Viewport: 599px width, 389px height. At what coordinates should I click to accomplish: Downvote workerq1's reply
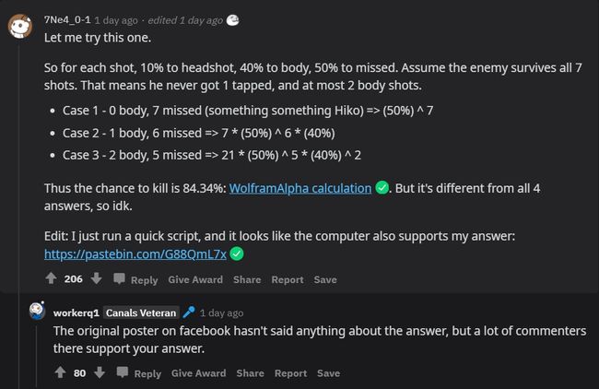coord(100,372)
